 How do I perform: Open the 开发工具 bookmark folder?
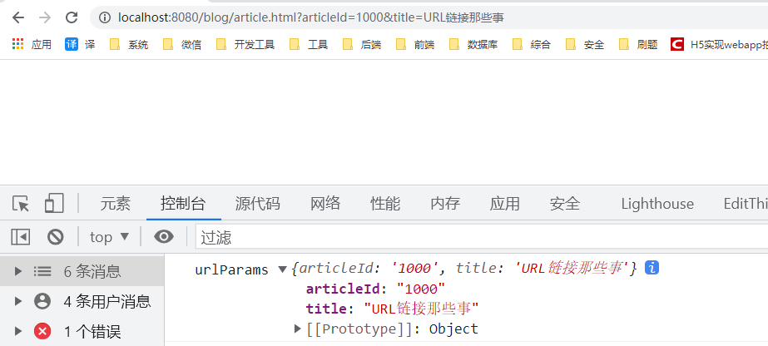point(245,45)
